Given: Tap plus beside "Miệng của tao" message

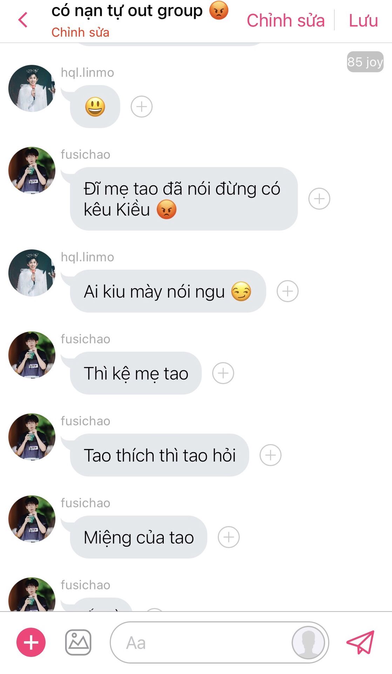Looking at the screenshot, I should tap(229, 537).
